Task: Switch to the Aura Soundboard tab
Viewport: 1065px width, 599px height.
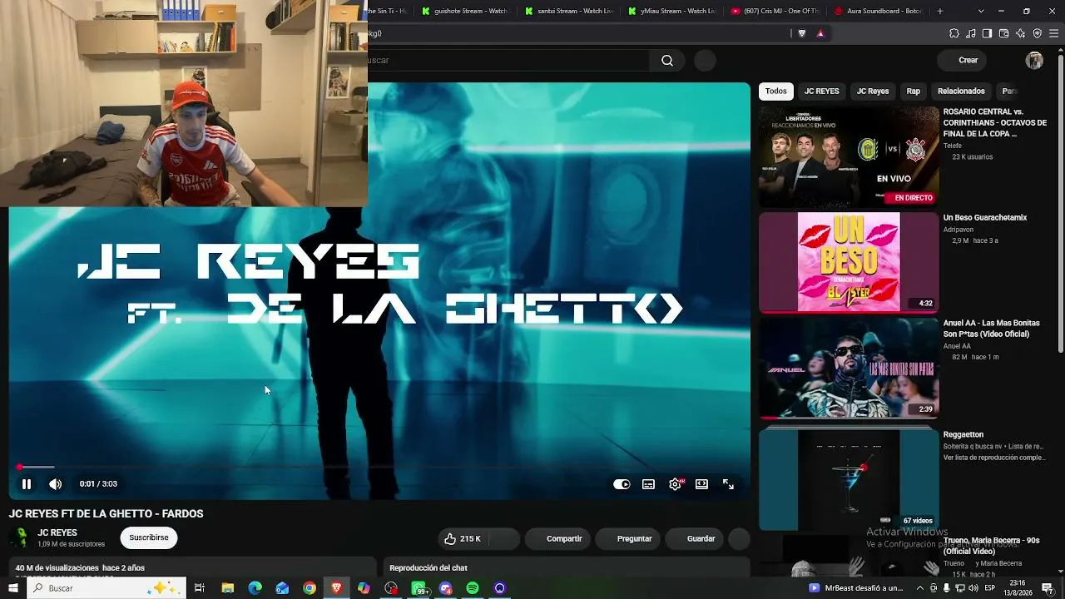Action: (x=876, y=11)
